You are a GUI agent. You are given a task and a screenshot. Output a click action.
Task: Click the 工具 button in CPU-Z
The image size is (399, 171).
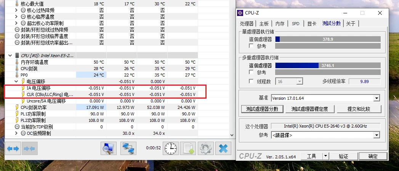(311, 156)
